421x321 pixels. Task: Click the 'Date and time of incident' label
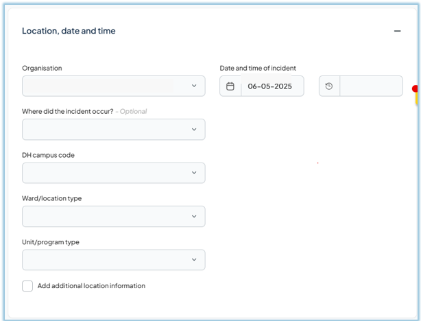(258, 68)
